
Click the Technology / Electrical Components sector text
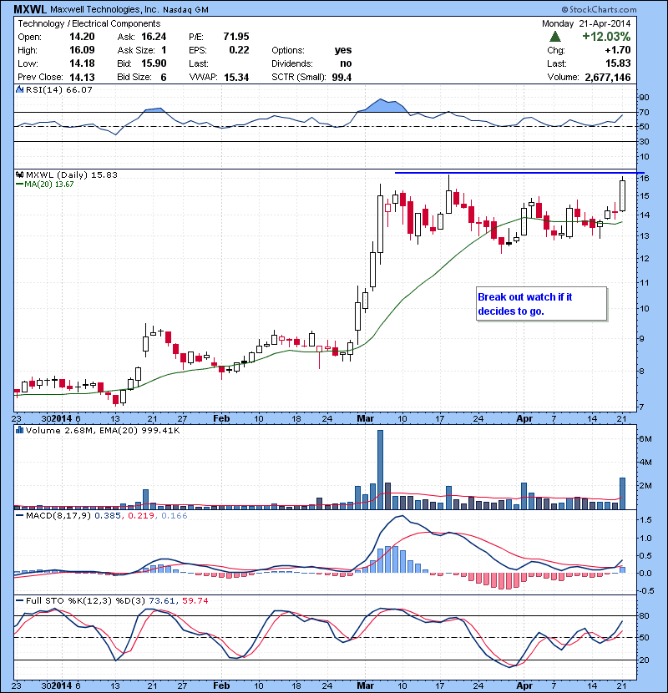[x=89, y=23]
